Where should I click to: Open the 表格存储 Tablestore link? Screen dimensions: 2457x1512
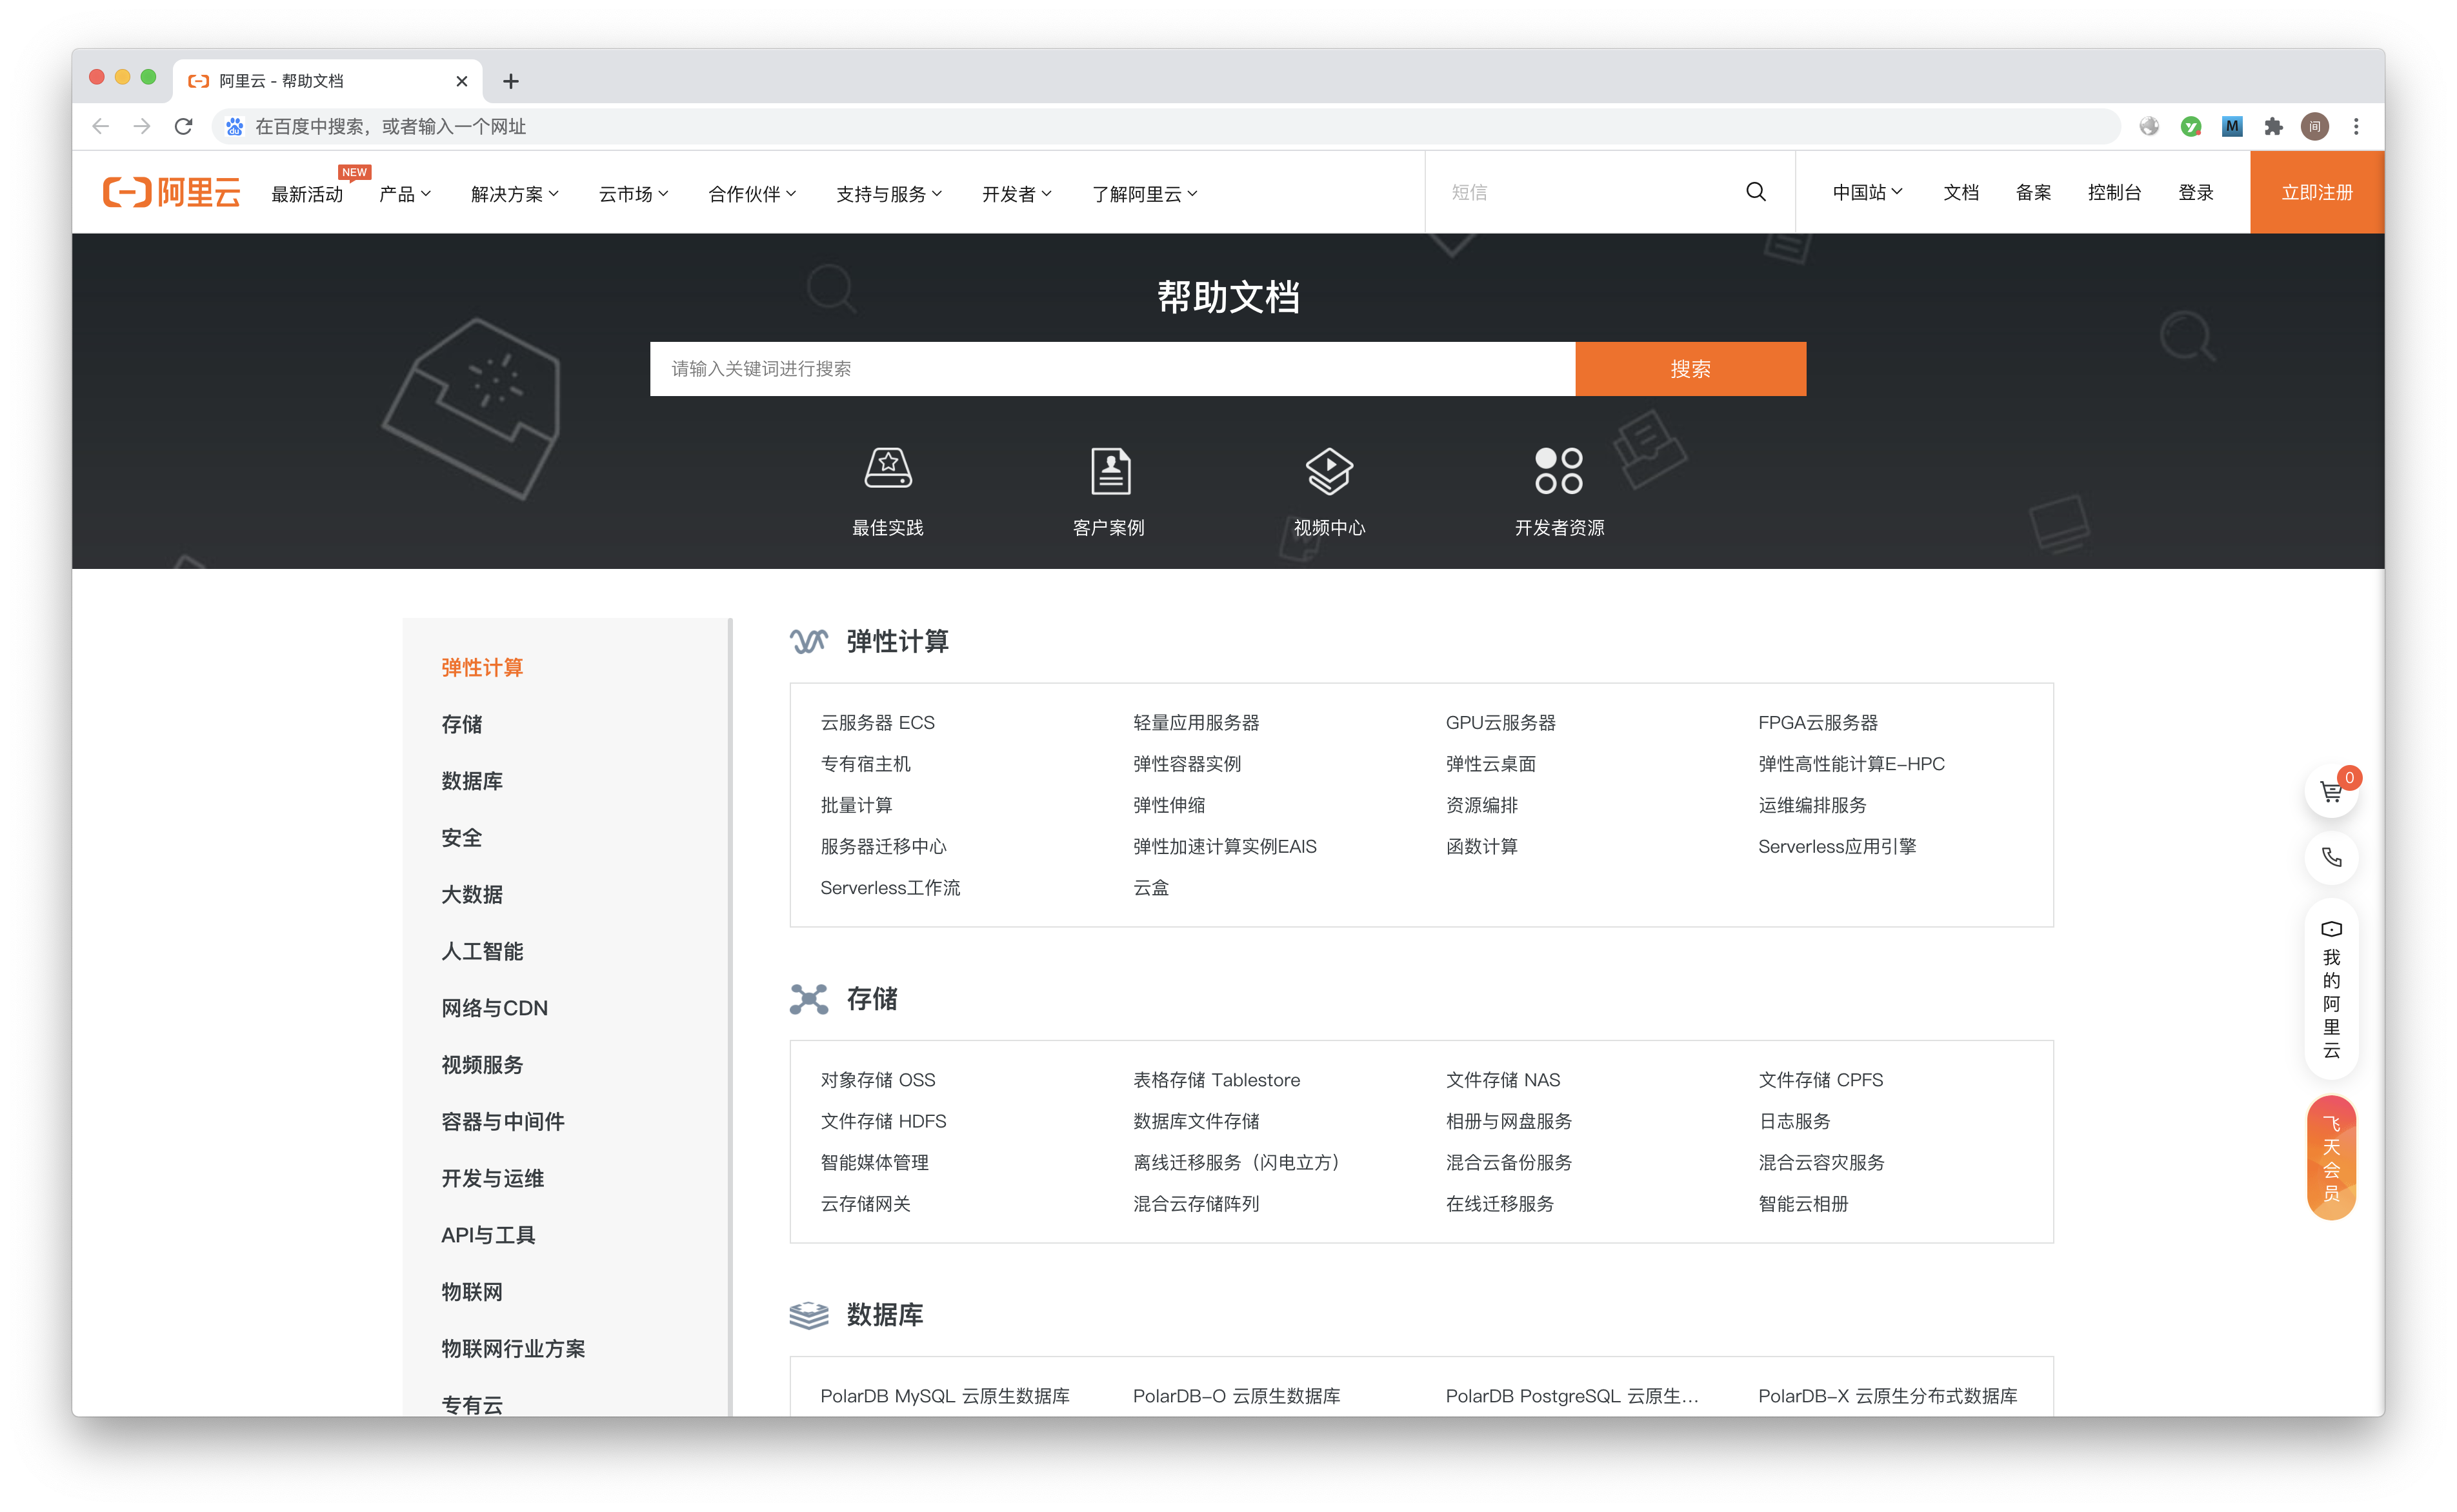pos(1216,1079)
